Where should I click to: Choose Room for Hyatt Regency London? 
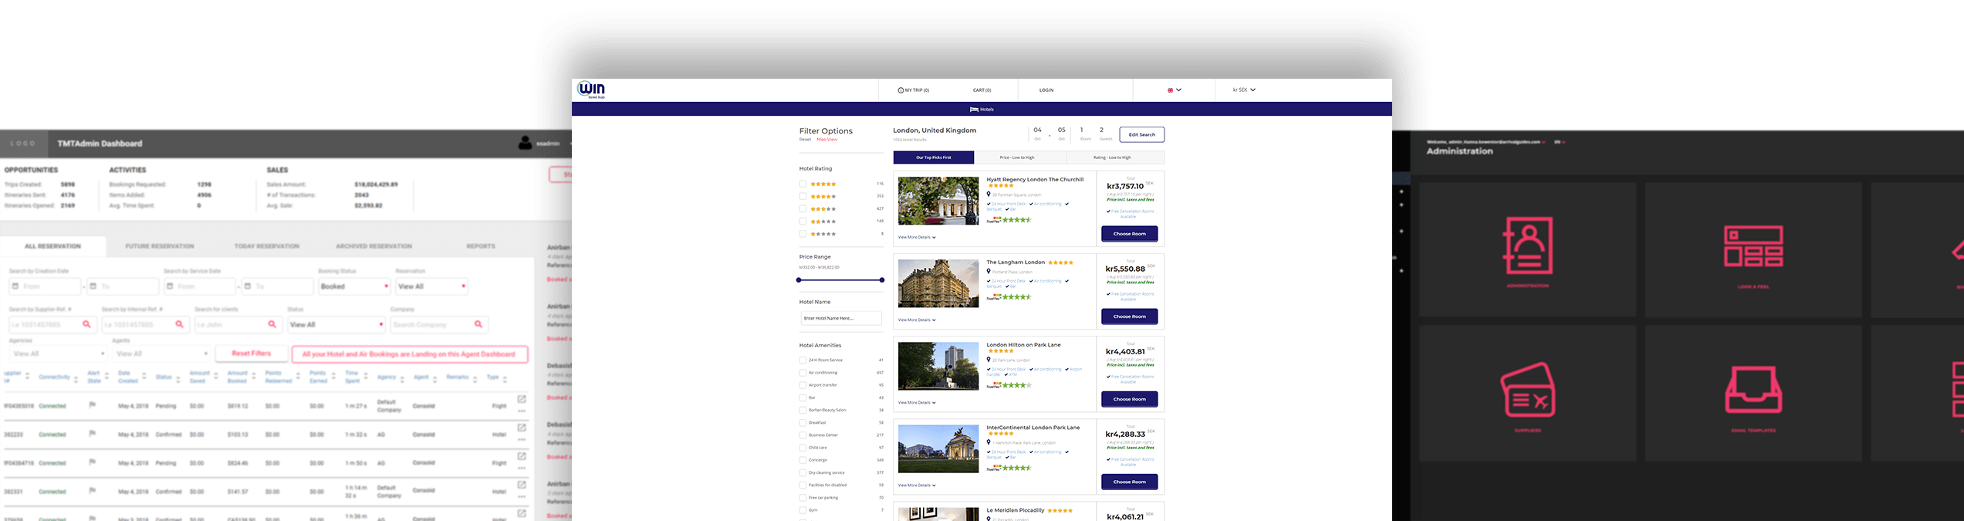pyautogui.click(x=1129, y=234)
